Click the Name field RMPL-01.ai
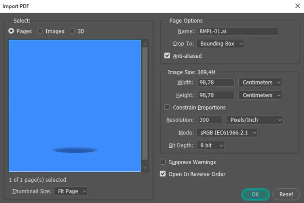304x203 pixels. point(238,31)
